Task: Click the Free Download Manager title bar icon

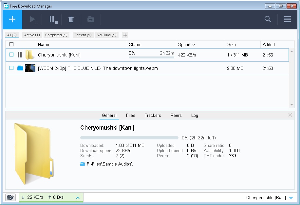Action: point(6,6)
